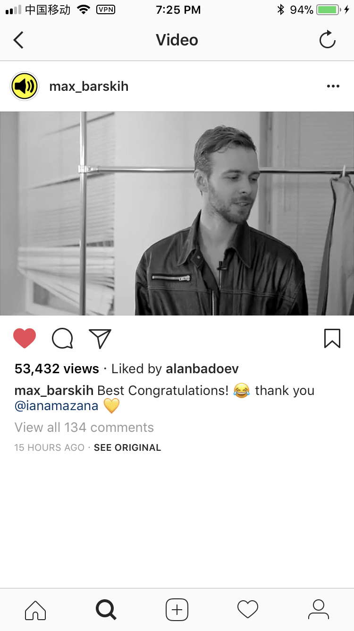Image resolution: width=354 pixels, height=631 pixels.
Task: Open alanbadoev's profile from the likes line
Action: pyautogui.click(x=202, y=369)
